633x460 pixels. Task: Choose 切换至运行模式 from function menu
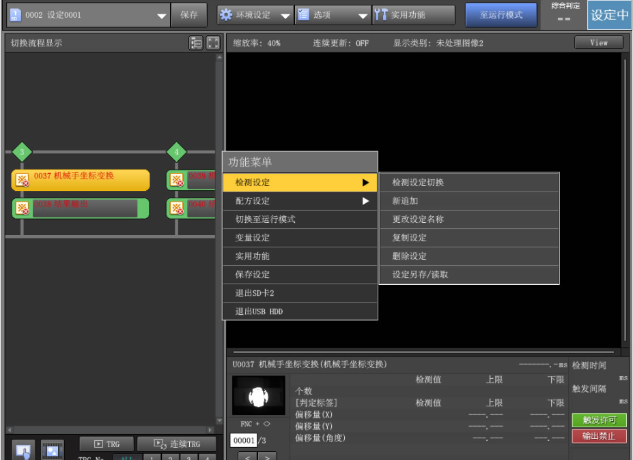[x=300, y=219]
